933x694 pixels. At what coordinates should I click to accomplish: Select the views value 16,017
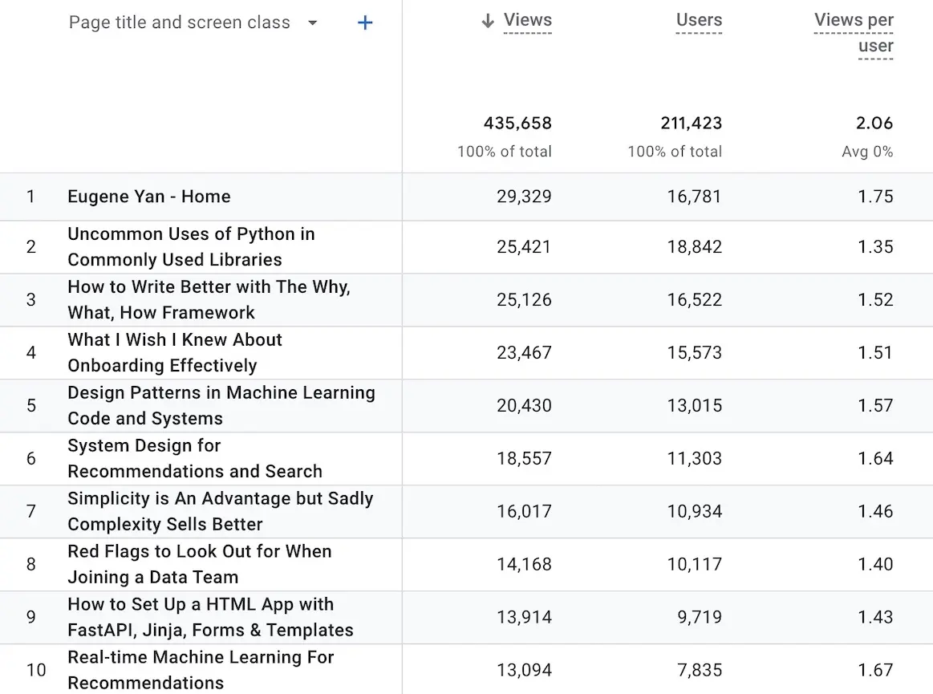tap(524, 511)
